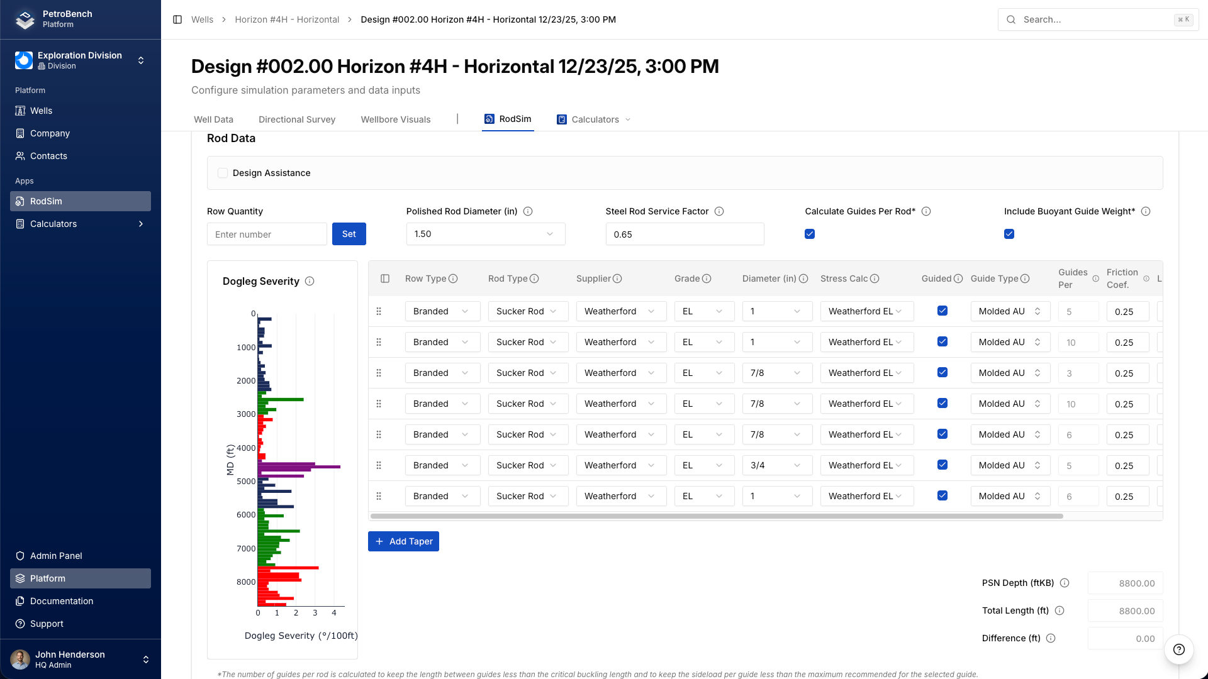Open the first row's Diameter dropdown
The height and width of the screenshot is (679, 1208).
(776, 311)
